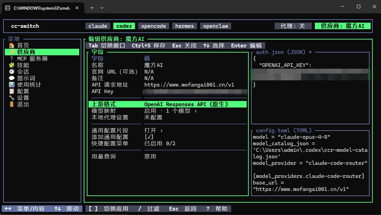The width and height of the screenshot is (381, 215).
Task: Click the OPENAI_API_KEY line in auth.json
Action: [285, 65]
